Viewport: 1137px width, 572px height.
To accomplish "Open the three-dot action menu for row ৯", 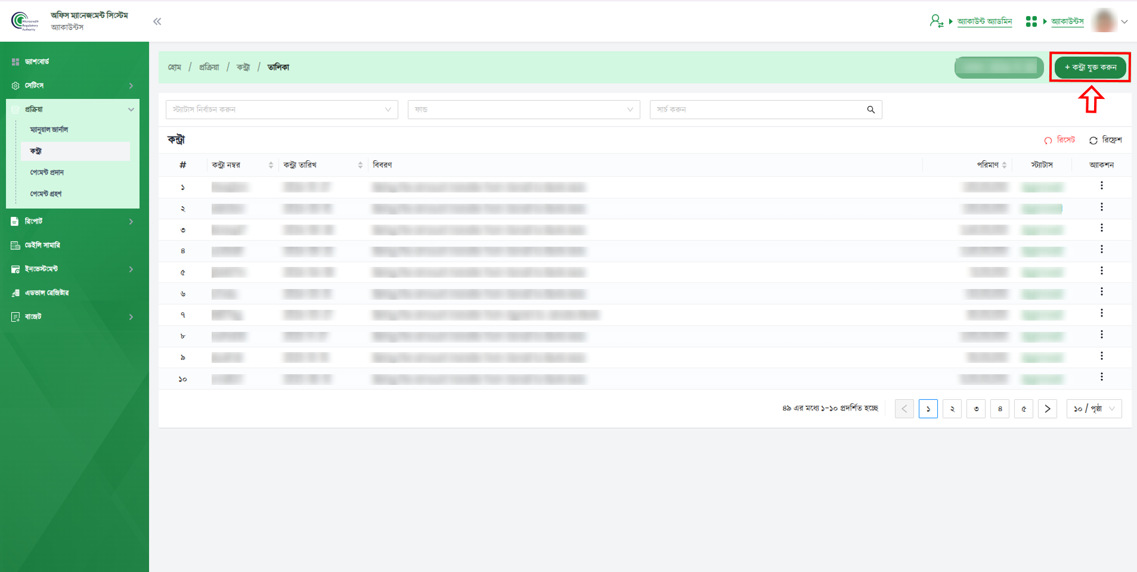I will [x=1101, y=356].
